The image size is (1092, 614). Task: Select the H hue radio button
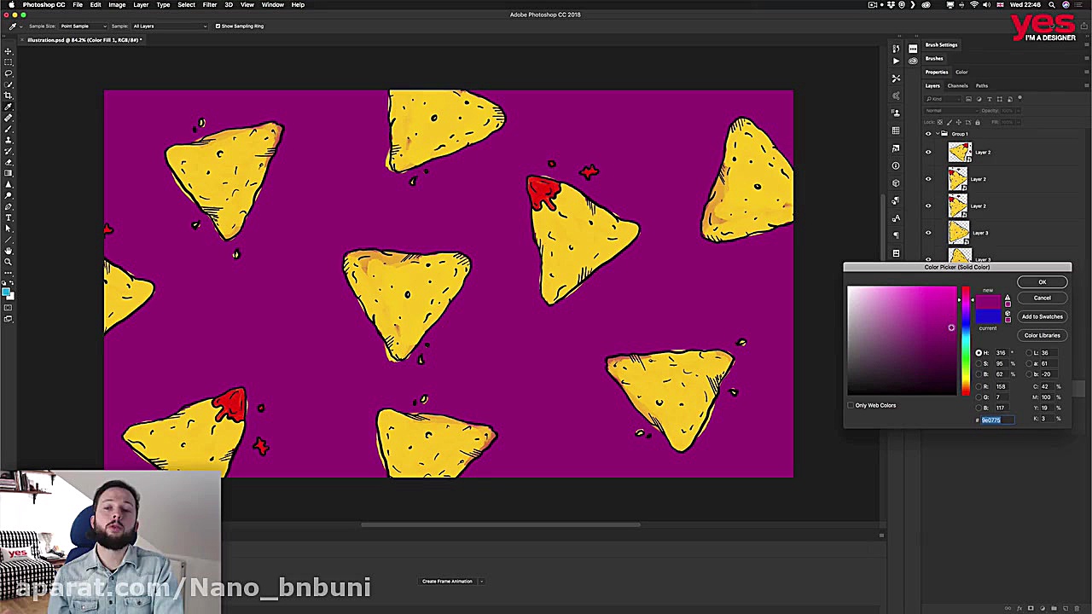click(979, 353)
